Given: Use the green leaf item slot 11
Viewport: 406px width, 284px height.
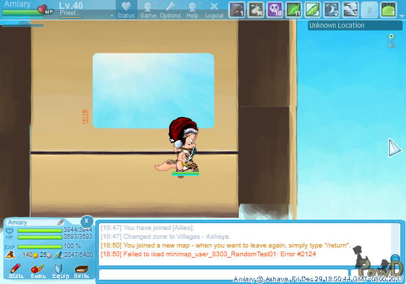Looking at the screenshot, I should point(294,9).
